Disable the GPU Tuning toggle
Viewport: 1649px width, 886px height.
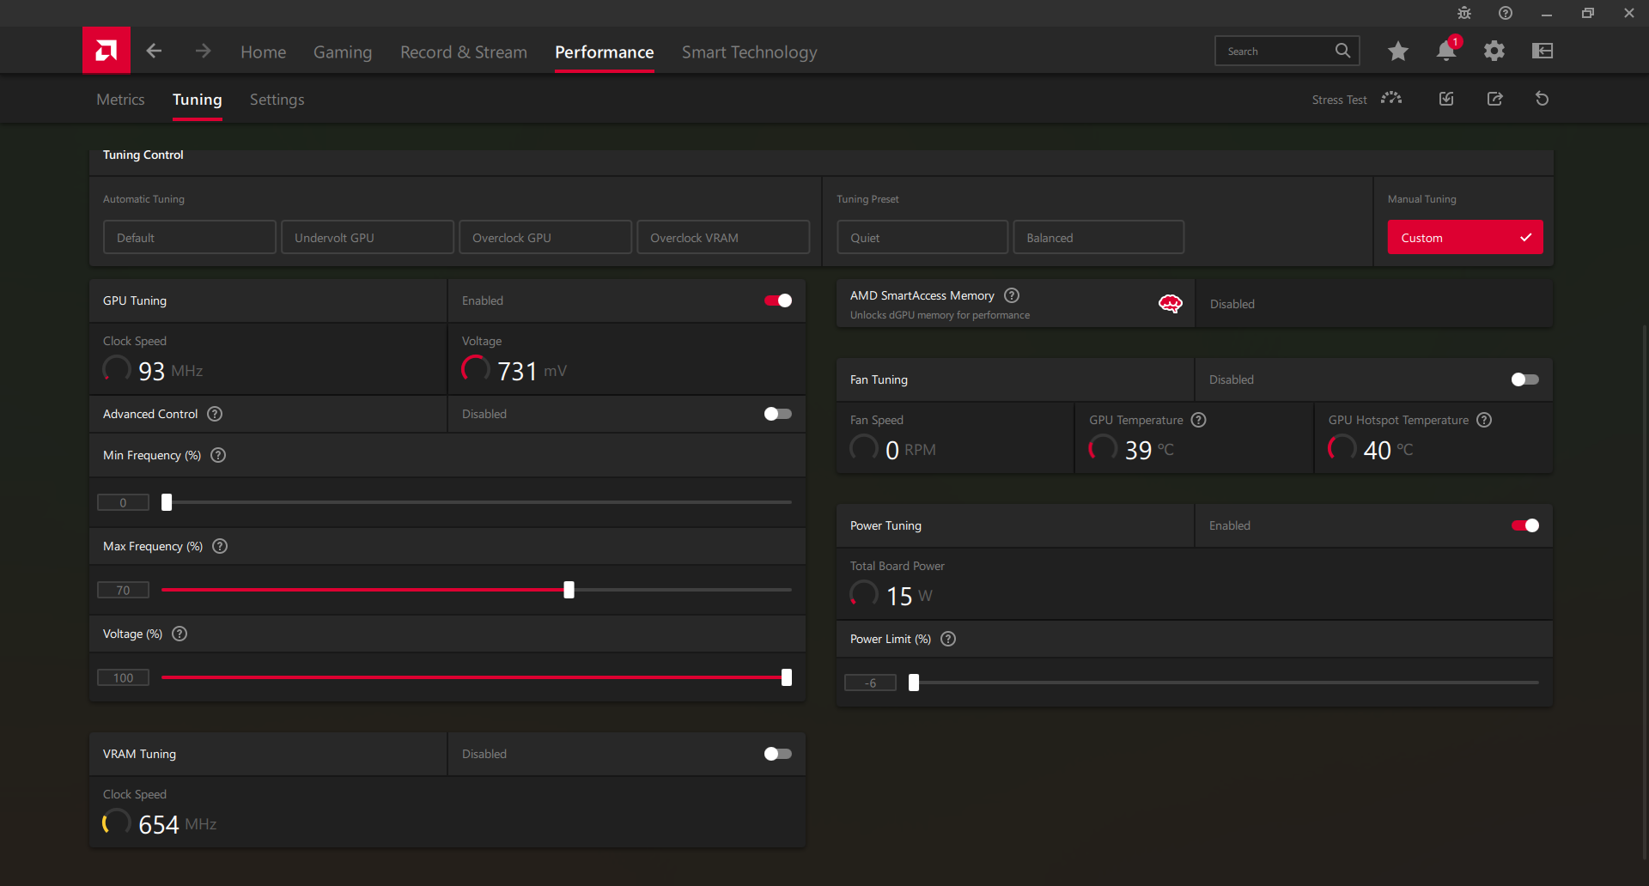[778, 300]
